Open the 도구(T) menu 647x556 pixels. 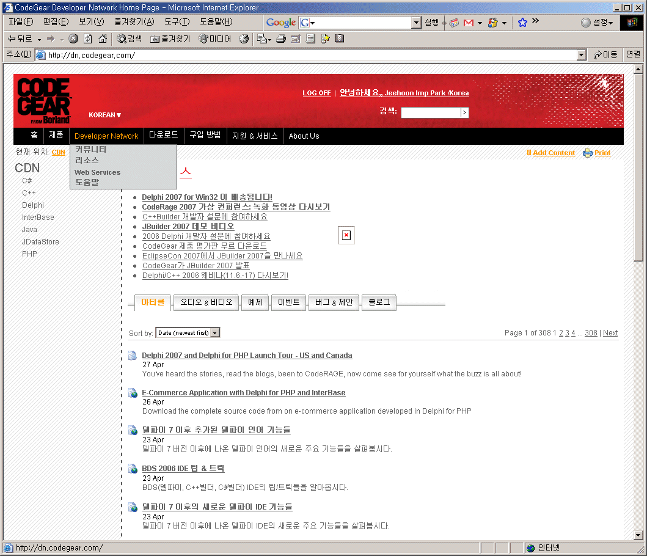tap(177, 22)
